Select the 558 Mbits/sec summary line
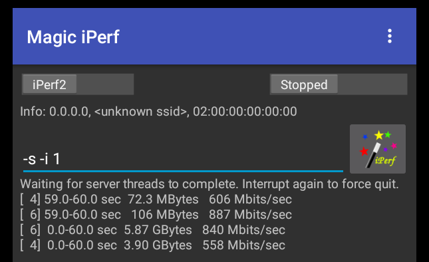Screen dimensions: 429x262 153,245
